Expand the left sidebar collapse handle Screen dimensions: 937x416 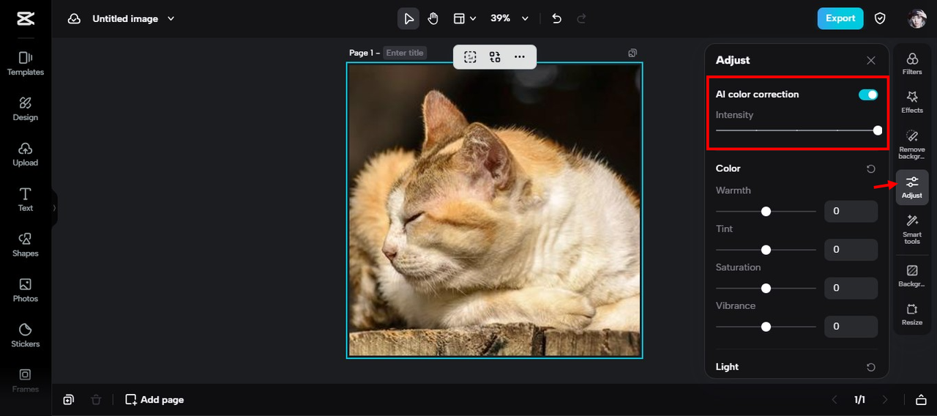coord(54,208)
